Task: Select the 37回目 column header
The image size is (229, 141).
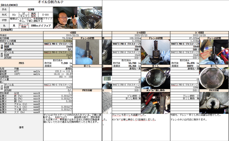Action: (x=199, y=32)
